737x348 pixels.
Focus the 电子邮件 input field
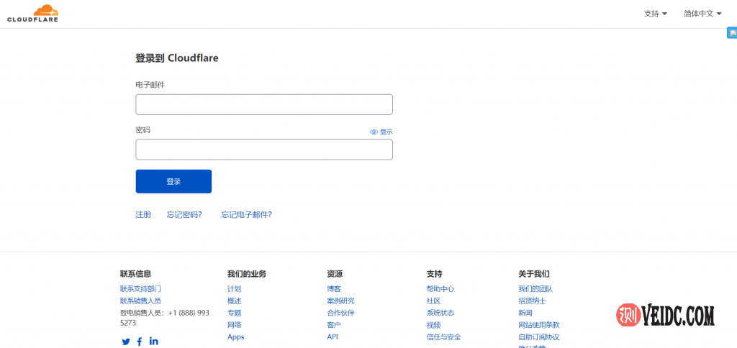coord(264,104)
